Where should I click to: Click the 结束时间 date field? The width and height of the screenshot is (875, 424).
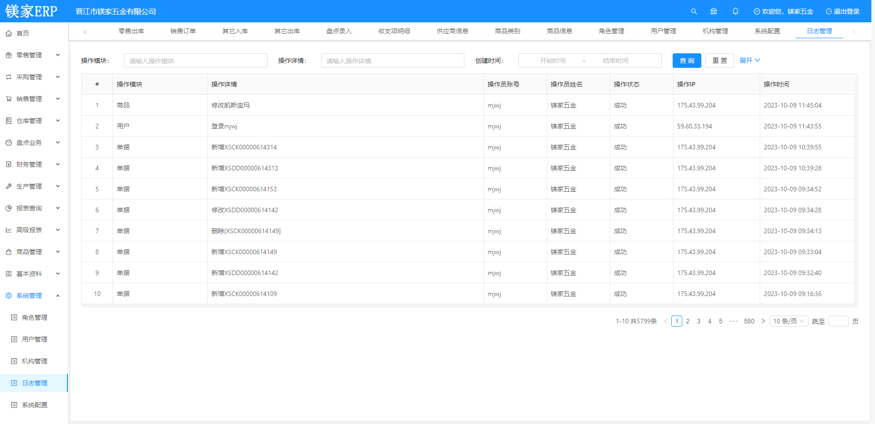tap(615, 61)
